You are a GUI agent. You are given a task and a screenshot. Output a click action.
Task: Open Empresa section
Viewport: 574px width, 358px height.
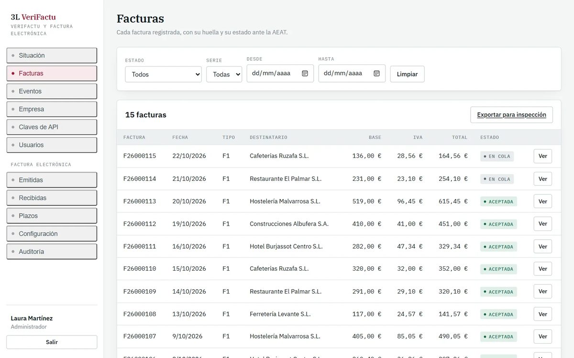tap(52, 109)
